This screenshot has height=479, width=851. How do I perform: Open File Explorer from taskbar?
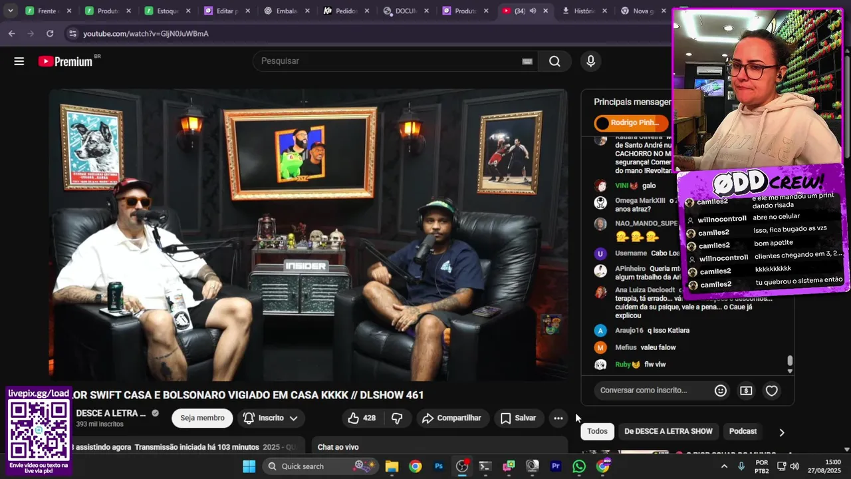pyautogui.click(x=392, y=466)
